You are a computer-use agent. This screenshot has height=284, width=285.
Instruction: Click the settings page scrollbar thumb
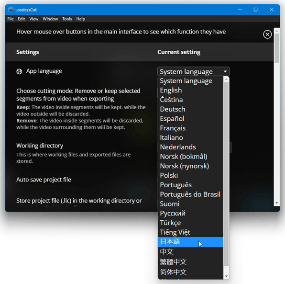[x=277, y=48]
